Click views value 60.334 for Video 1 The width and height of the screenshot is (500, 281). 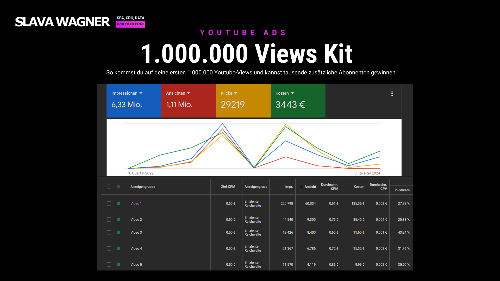tap(310, 203)
